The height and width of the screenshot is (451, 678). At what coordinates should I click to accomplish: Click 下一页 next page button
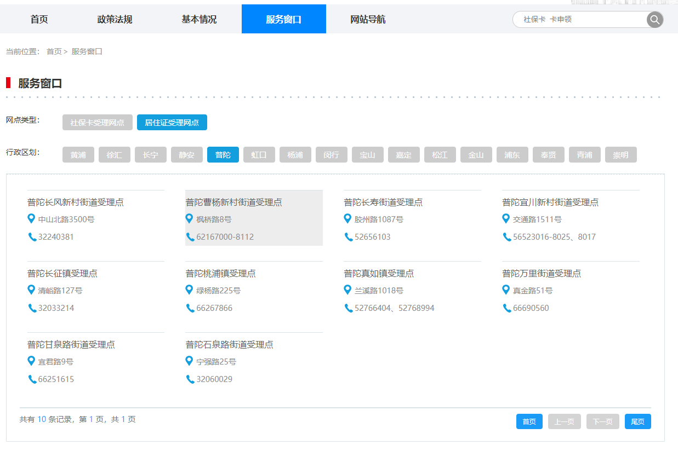[603, 421]
